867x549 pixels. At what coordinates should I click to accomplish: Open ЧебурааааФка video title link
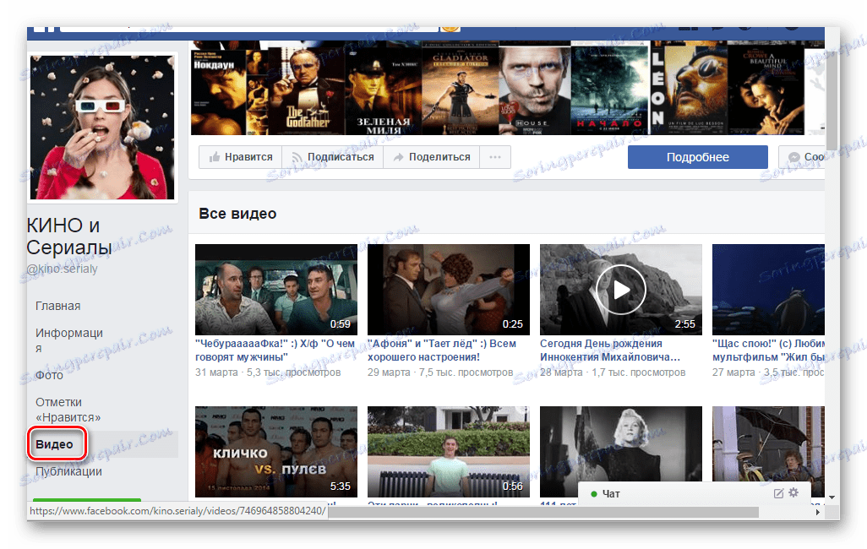(x=275, y=351)
